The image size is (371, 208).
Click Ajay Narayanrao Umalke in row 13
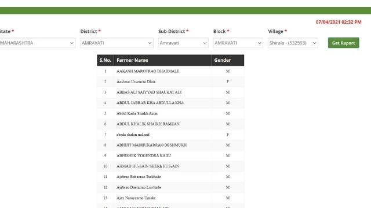pos(136,198)
